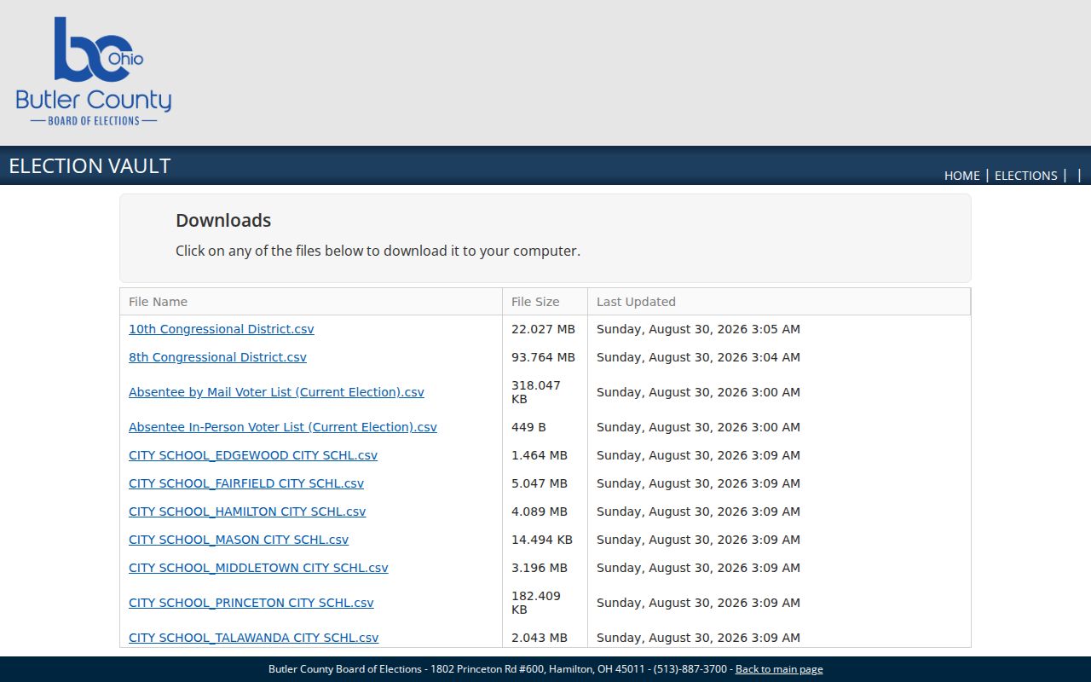Screen dimensions: 1091x682
Task: Select the 3:04 AM last updated date
Action: pos(698,357)
